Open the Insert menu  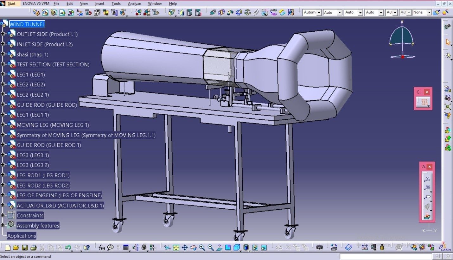click(x=99, y=3)
